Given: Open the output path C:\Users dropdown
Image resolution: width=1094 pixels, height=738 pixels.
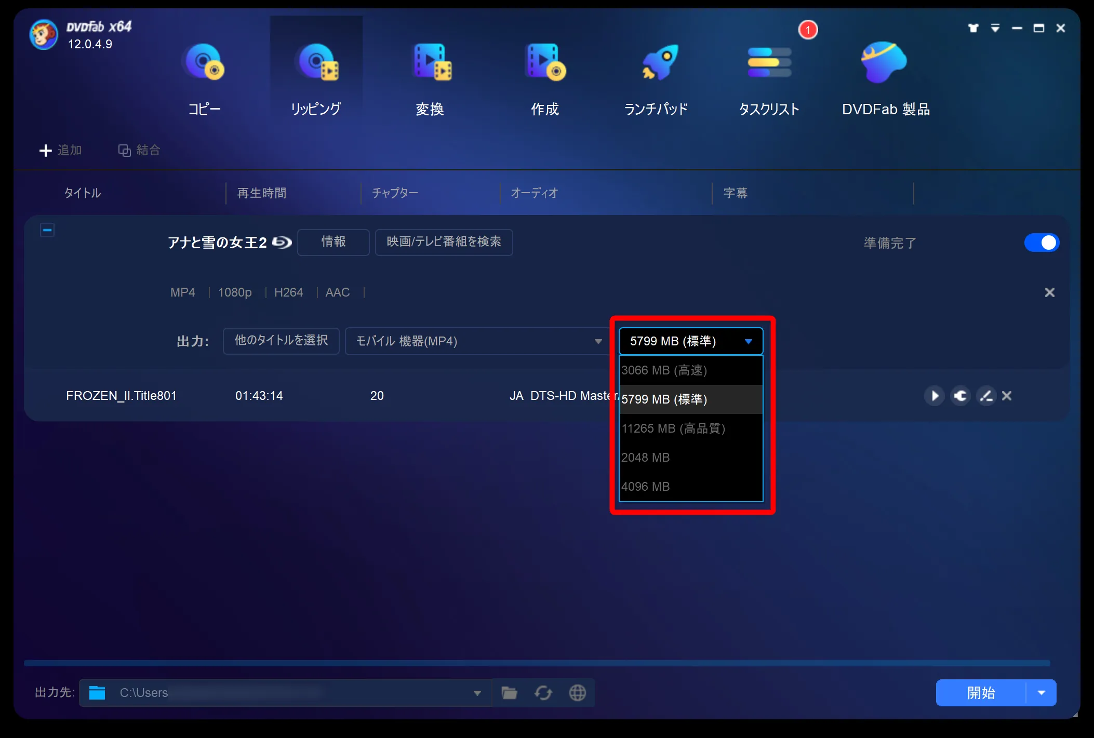Looking at the screenshot, I should tap(477, 693).
